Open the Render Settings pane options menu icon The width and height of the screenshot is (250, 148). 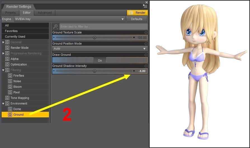click(145, 6)
